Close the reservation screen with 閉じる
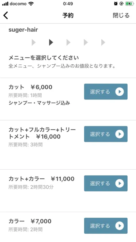Viewport: 136px width, 242px height. [x=121, y=15]
